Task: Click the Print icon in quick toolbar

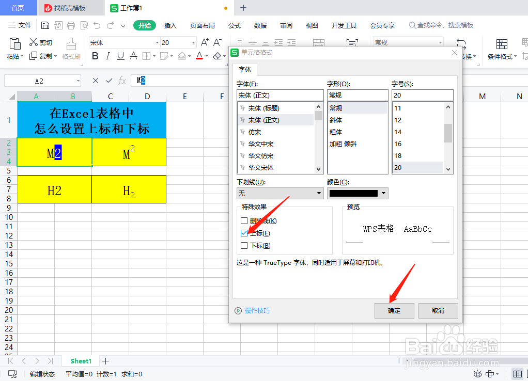Action: coord(71,25)
